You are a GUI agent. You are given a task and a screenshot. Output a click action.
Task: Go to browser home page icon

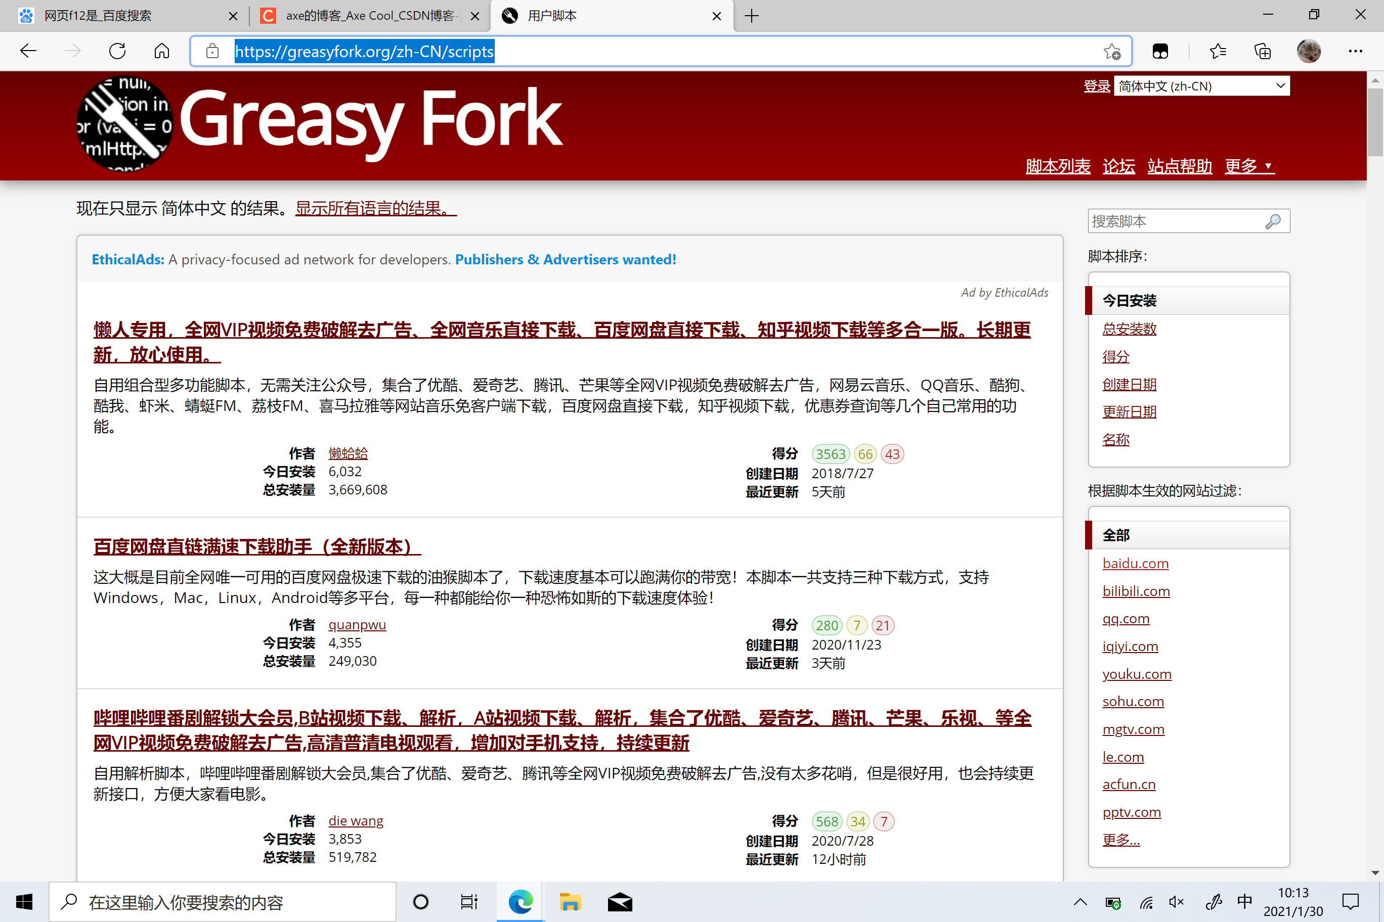[162, 51]
